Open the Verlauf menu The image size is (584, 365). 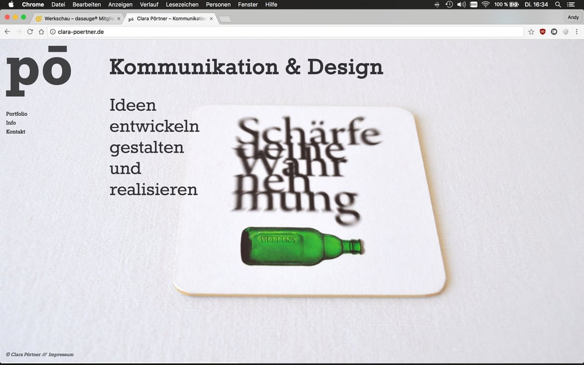click(x=149, y=5)
